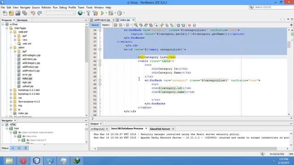Click the editor vertical scrollbar thumb
This screenshot has height=165, width=294.
289,44
